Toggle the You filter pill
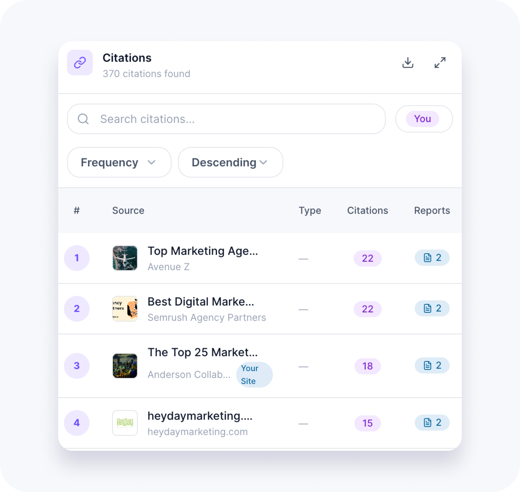520x492 pixels. click(x=423, y=119)
